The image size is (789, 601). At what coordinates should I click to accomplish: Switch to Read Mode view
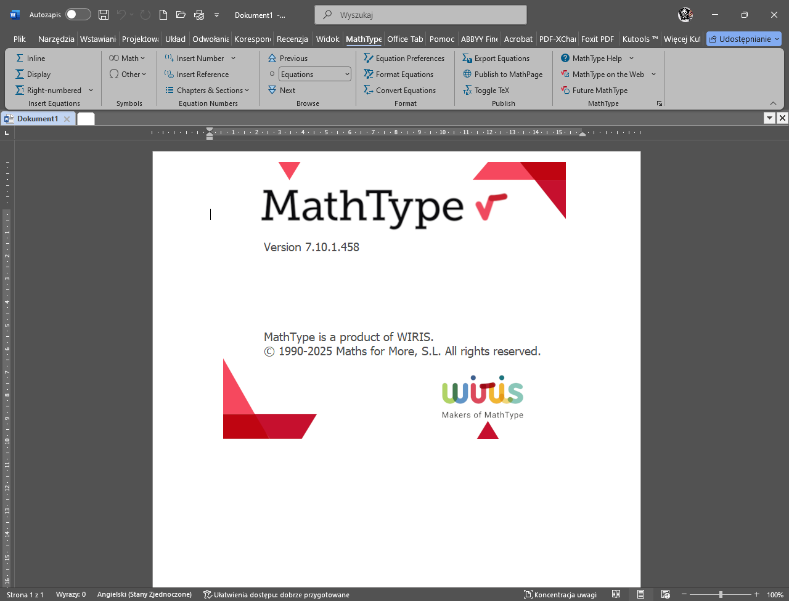pyautogui.click(x=616, y=594)
